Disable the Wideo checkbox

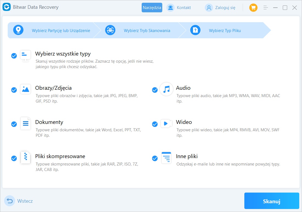(x=155, y=124)
